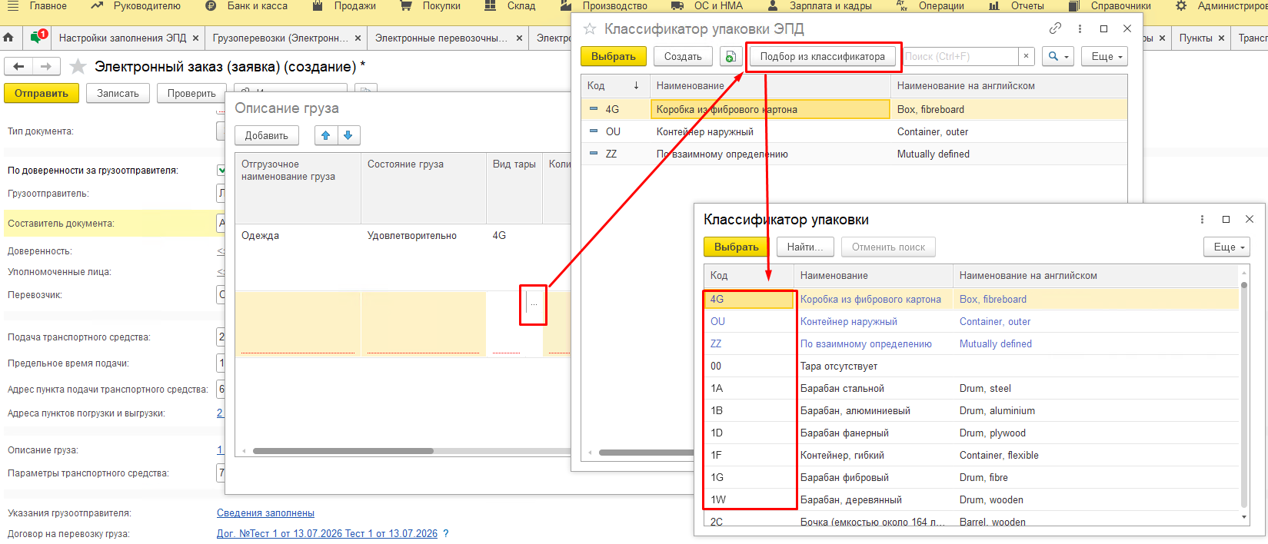
Task: Create packaging item by copying icon
Action: click(x=731, y=56)
